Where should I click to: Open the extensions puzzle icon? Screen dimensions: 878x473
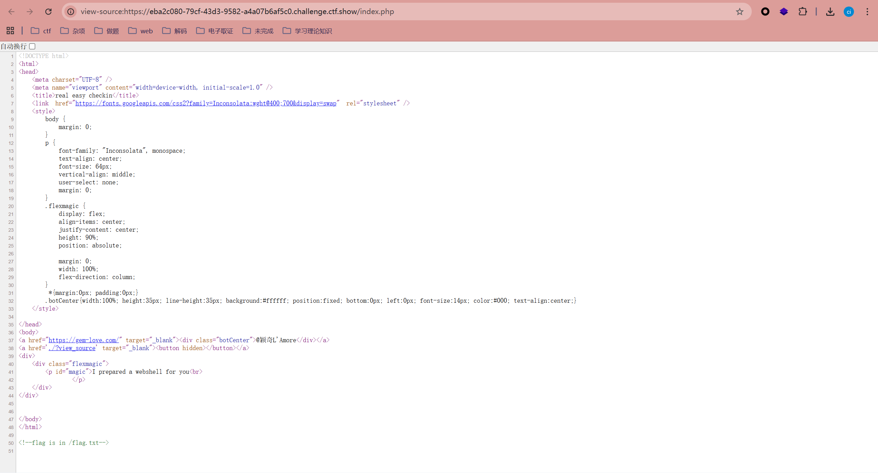[x=803, y=12]
